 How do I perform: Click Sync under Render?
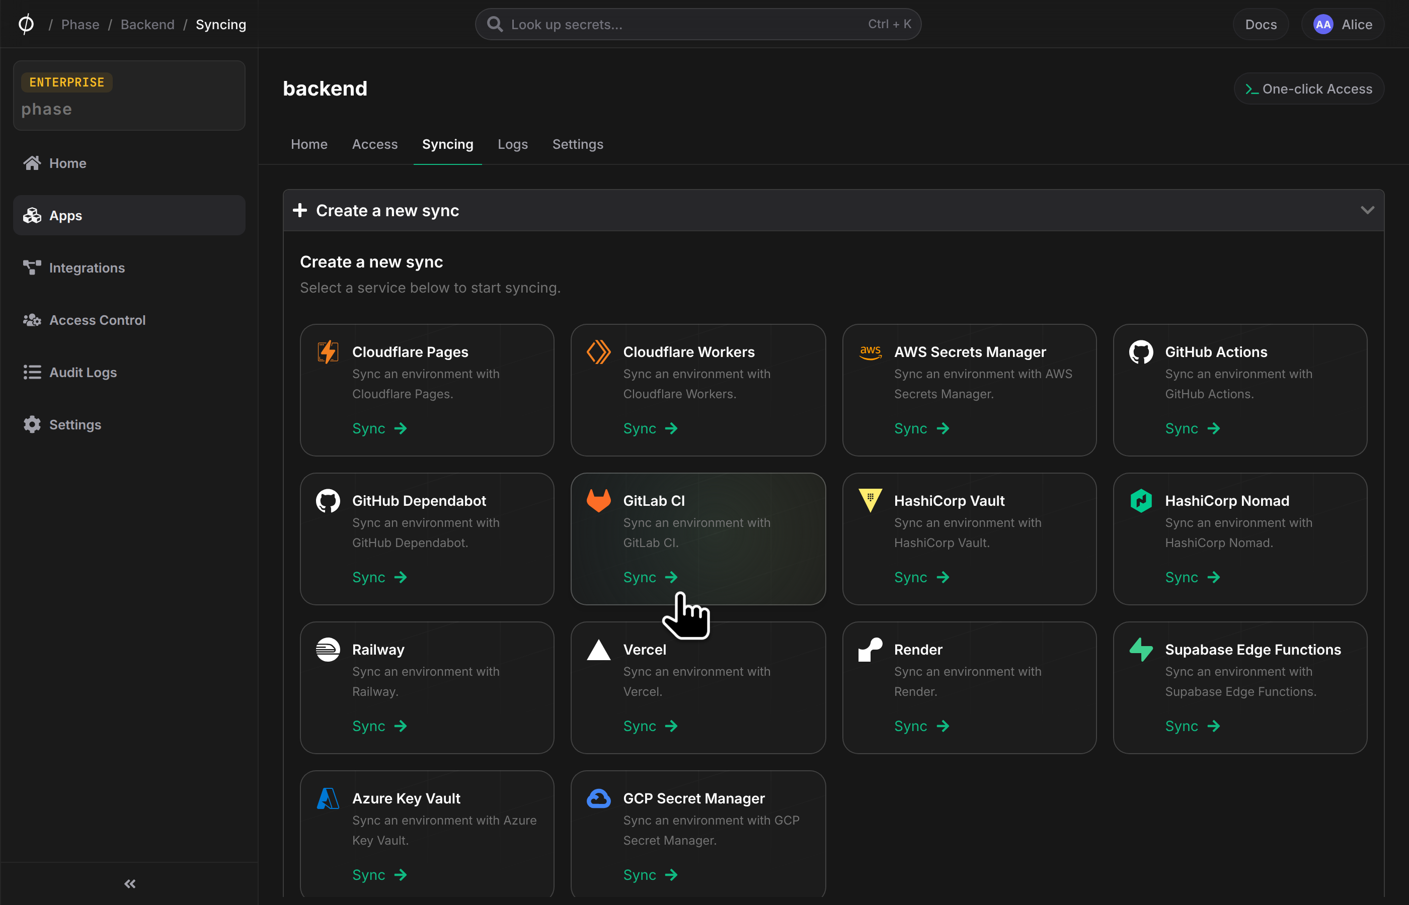921,726
